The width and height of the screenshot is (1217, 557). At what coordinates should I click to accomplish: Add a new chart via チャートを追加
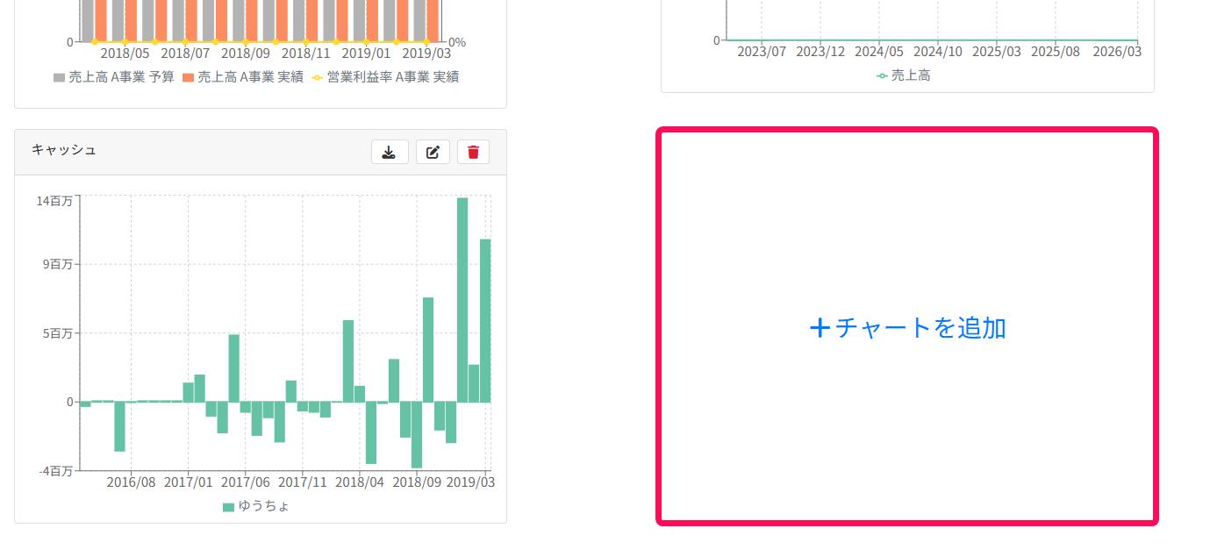[907, 328]
